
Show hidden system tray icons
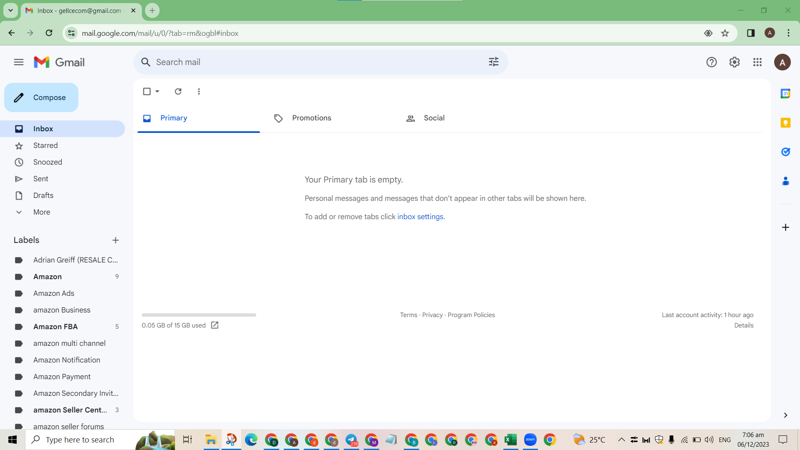(x=621, y=440)
